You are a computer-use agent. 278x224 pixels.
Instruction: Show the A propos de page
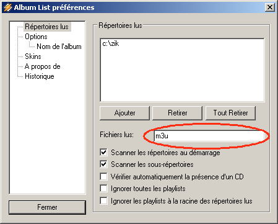tap(43, 66)
